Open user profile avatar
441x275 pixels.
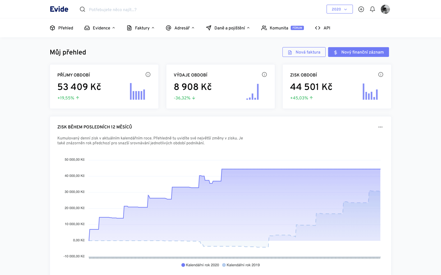pos(385,9)
